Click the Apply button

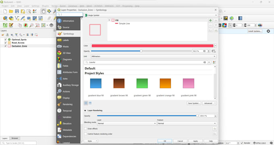click(x=195, y=141)
